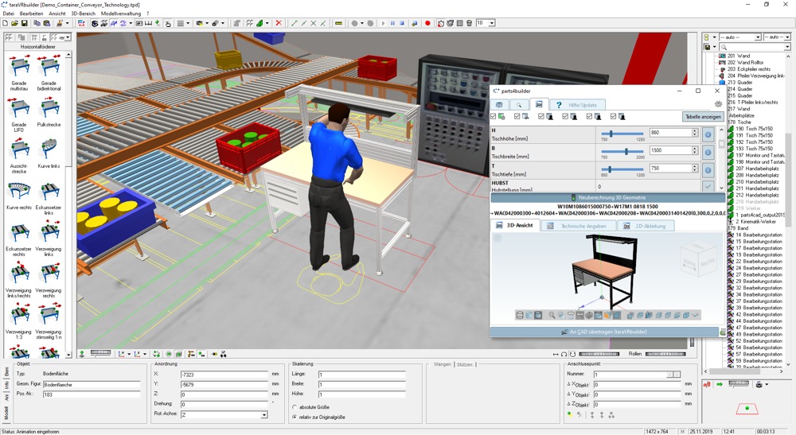This screenshot has height=435, width=796.
Task: Click the X position input field
Action: coord(224,375)
